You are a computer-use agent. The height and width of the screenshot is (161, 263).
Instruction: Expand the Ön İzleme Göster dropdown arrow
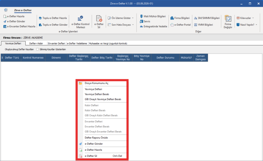[x=133, y=18]
